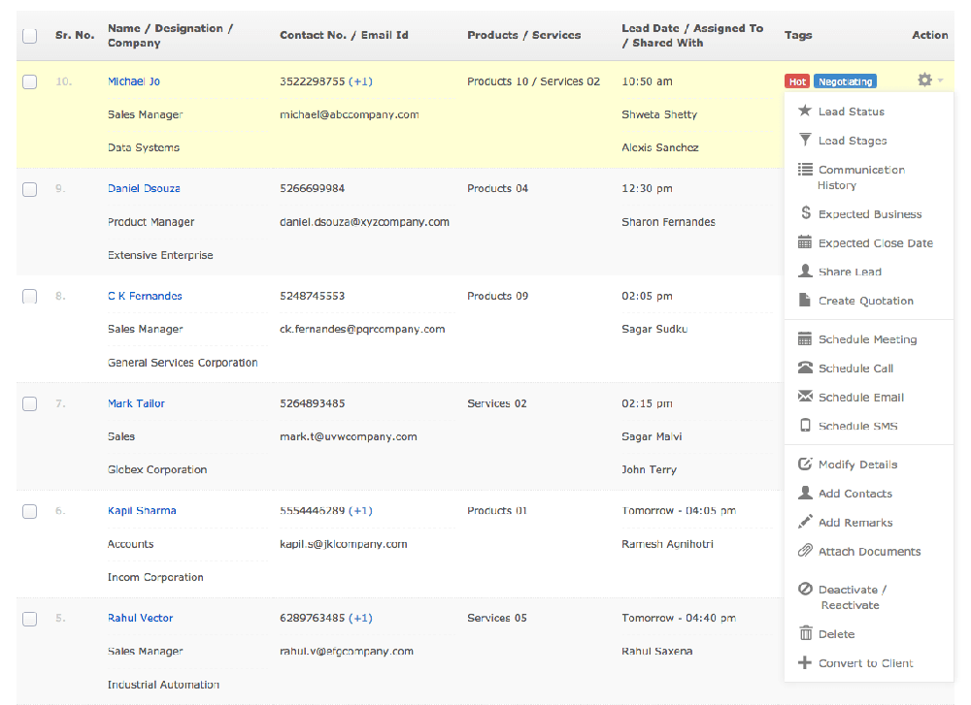The image size is (971, 705).
Task: Open the Daniel Dsouza lead link
Action: point(144,188)
